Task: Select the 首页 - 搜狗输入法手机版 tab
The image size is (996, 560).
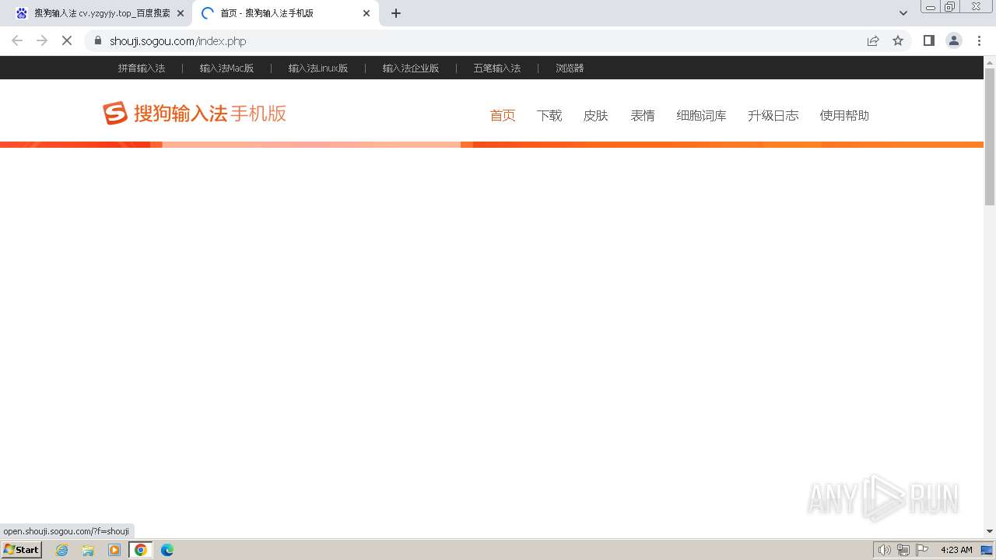Action: (x=285, y=13)
